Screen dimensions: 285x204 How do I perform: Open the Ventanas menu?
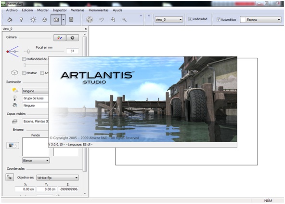tap(78, 10)
